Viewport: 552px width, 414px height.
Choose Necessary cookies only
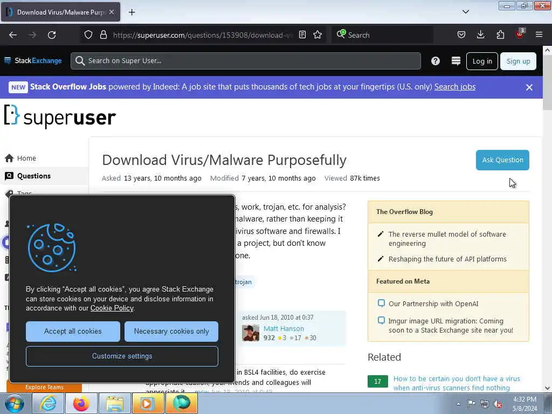171,332
